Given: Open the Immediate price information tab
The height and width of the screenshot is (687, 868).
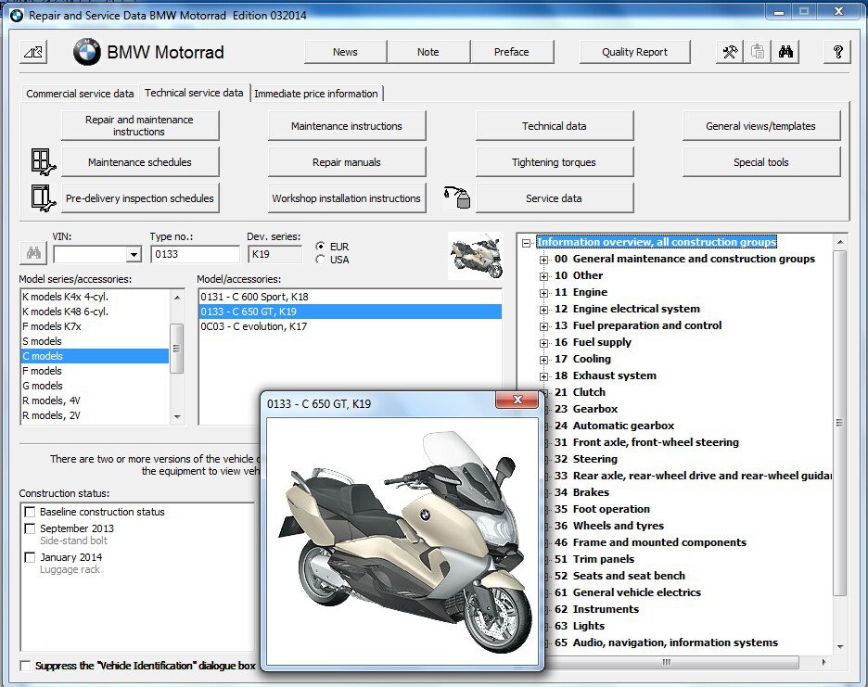Looking at the screenshot, I should click(x=317, y=93).
